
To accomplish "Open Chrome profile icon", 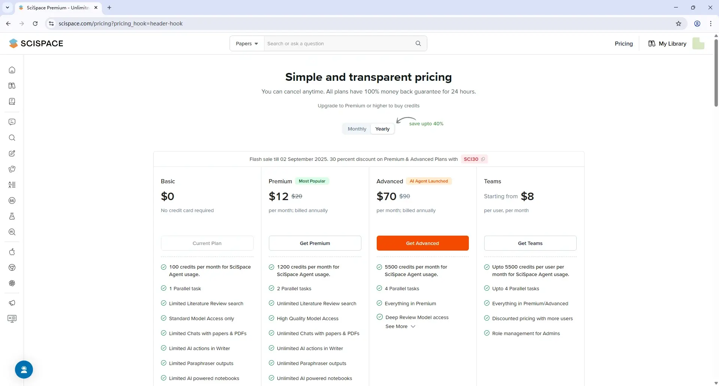I will coord(697,24).
